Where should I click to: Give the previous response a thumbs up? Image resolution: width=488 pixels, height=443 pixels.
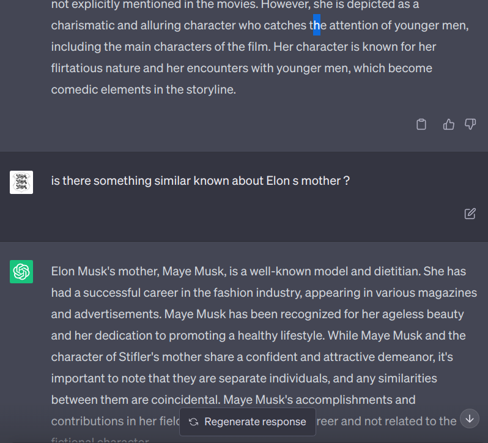pos(449,124)
